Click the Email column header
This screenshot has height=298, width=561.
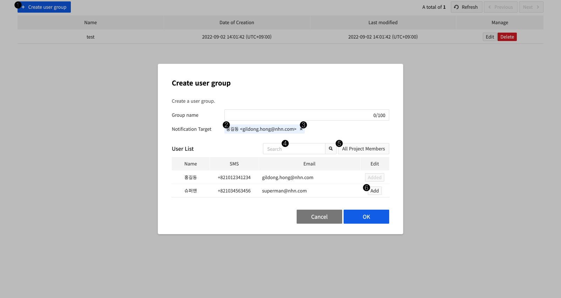(309, 164)
